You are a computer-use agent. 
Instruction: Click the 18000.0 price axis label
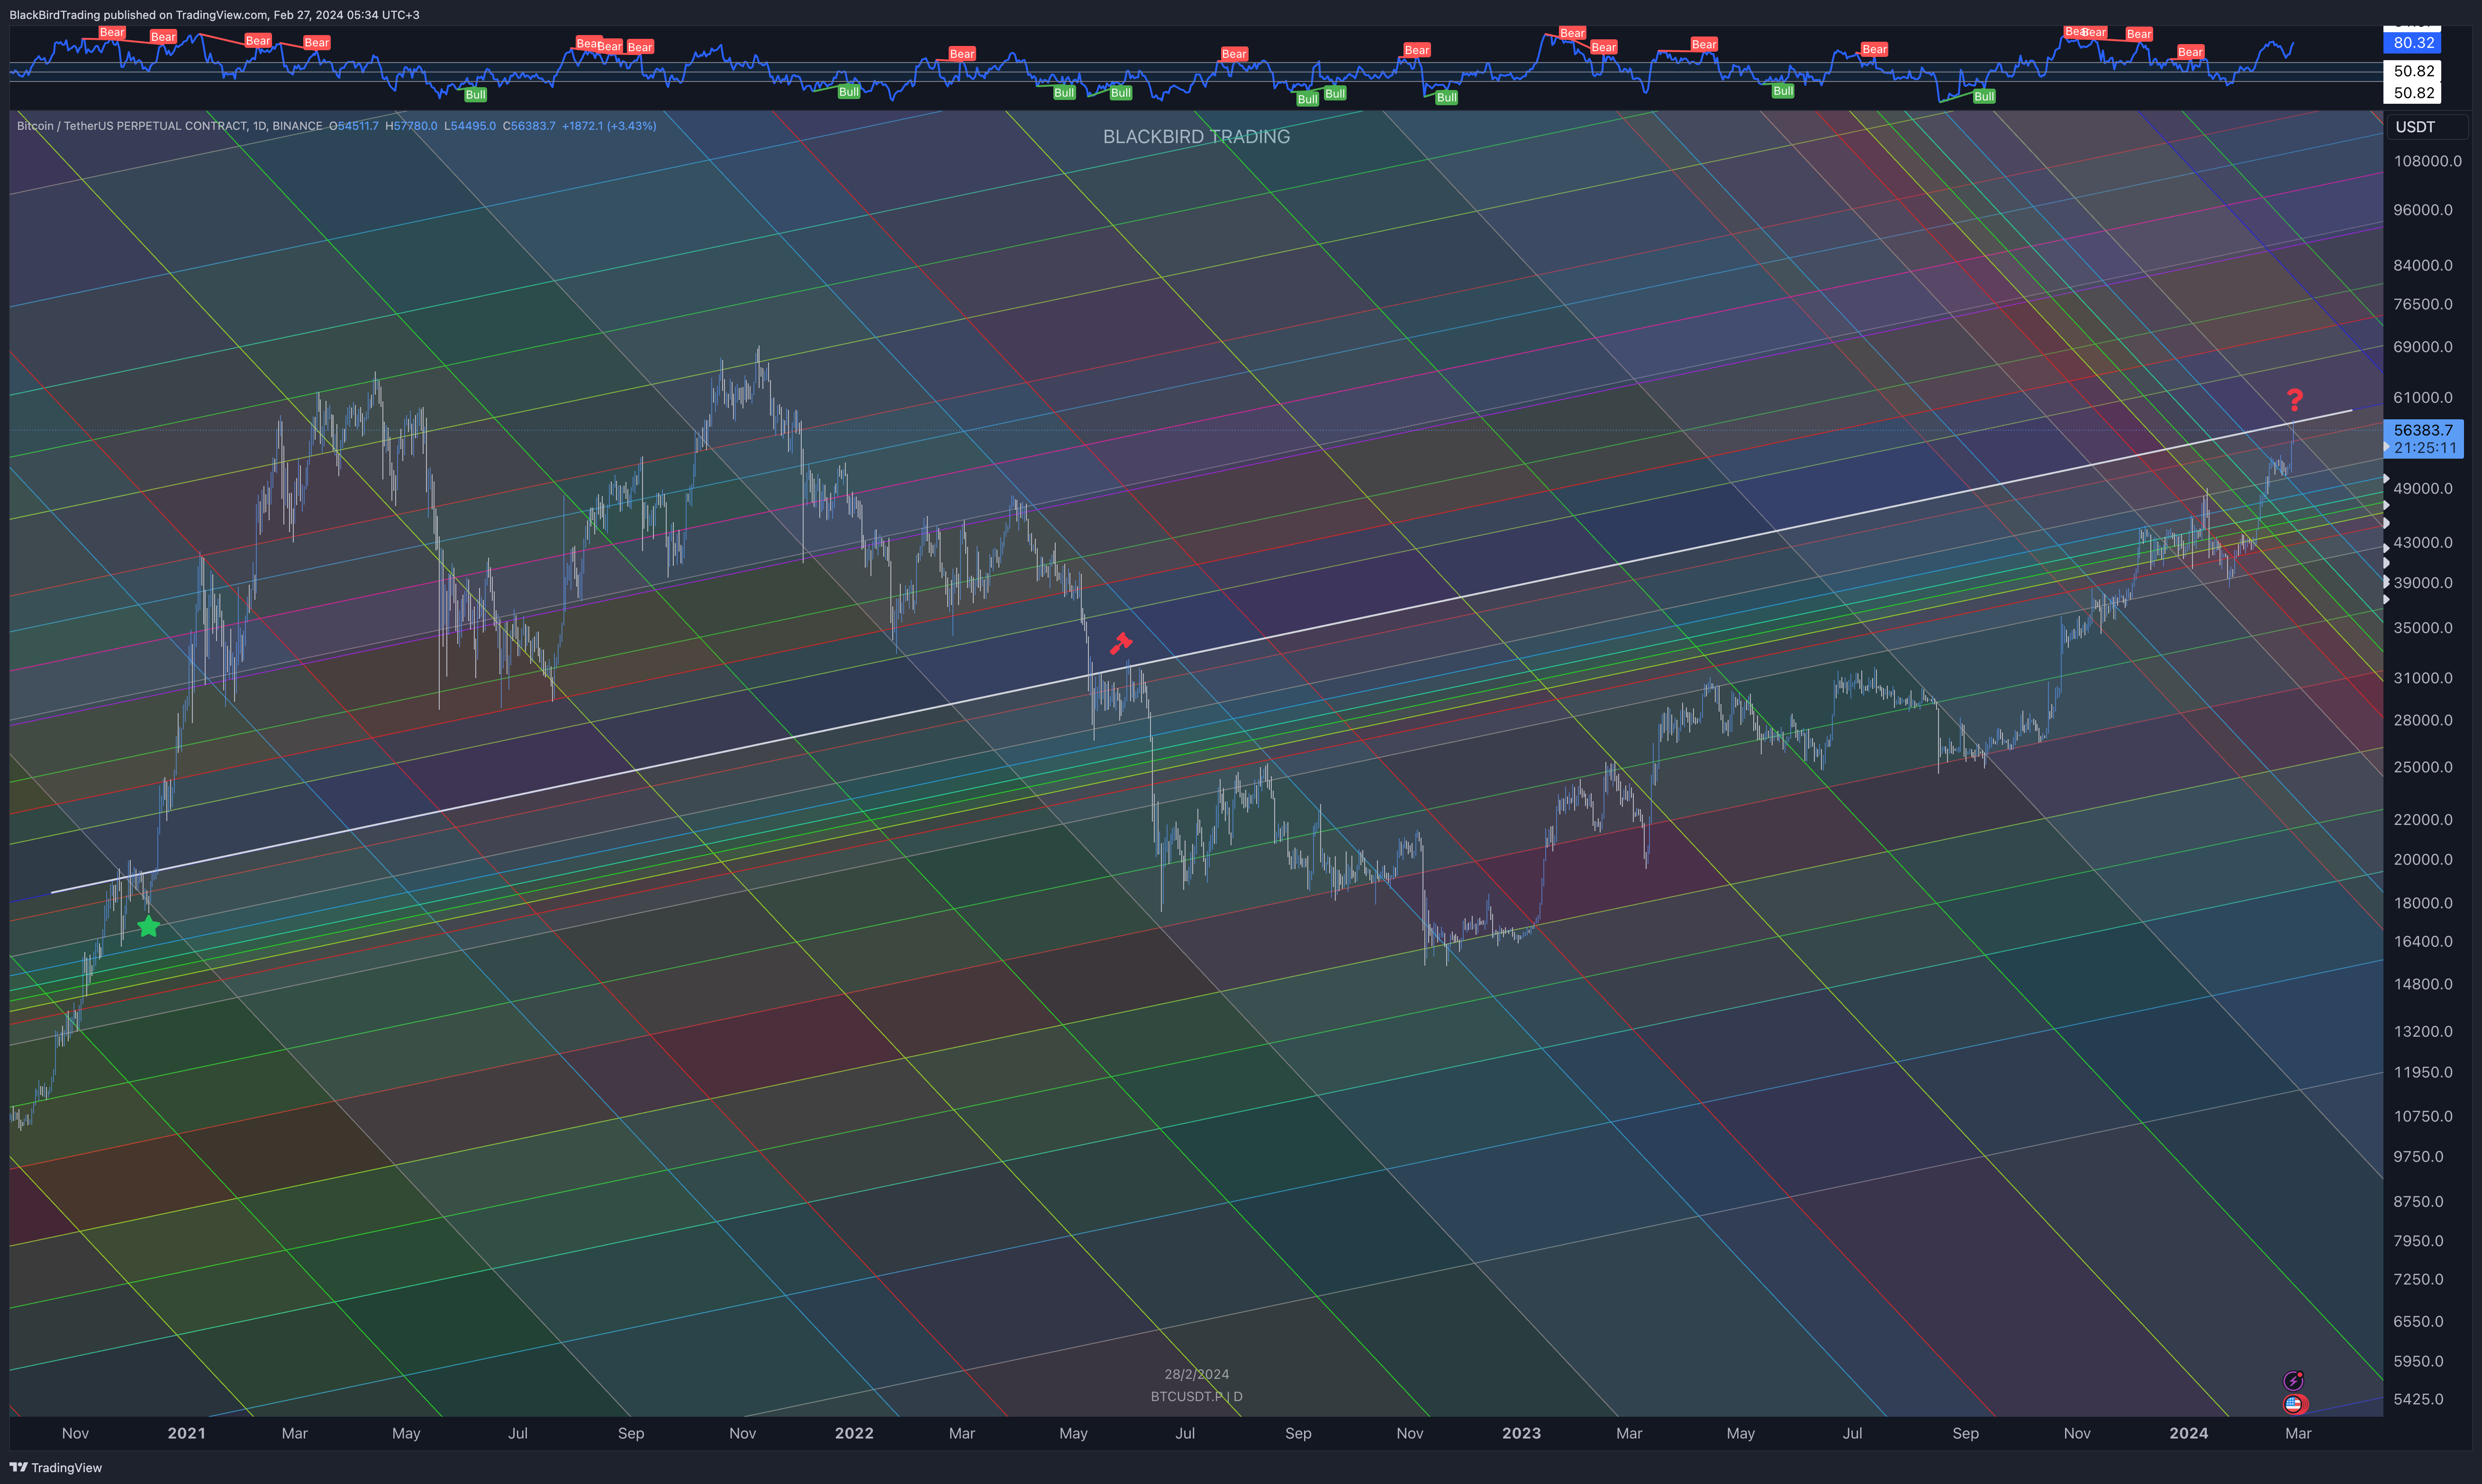pos(2423,903)
